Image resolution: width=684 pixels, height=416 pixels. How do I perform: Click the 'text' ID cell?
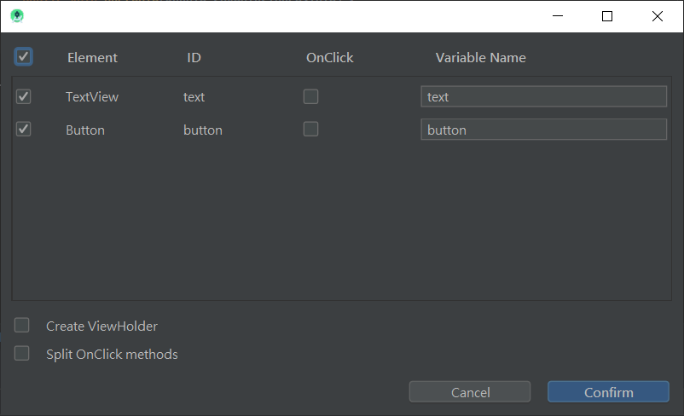tap(194, 97)
